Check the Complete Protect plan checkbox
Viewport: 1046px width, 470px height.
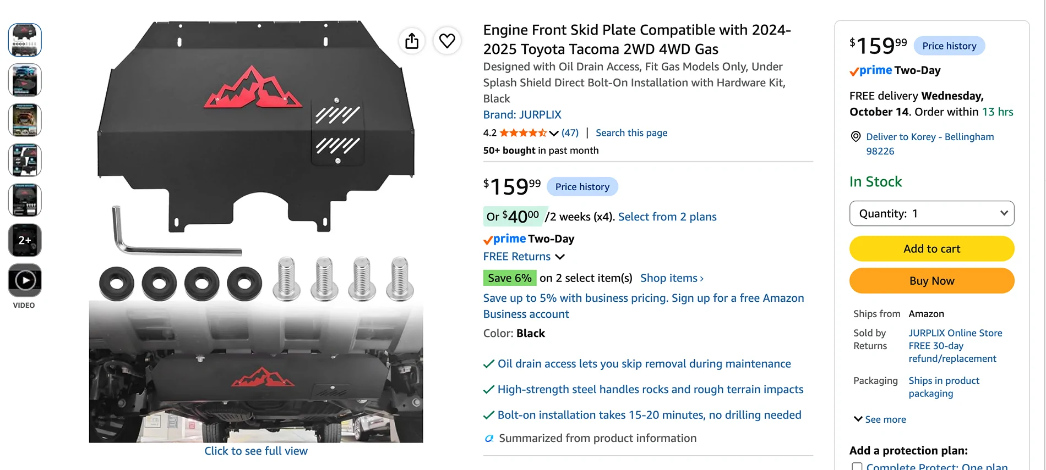(x=857, y=467)
